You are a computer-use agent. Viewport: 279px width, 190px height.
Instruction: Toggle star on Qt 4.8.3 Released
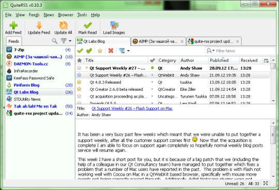tap(79, 82)
